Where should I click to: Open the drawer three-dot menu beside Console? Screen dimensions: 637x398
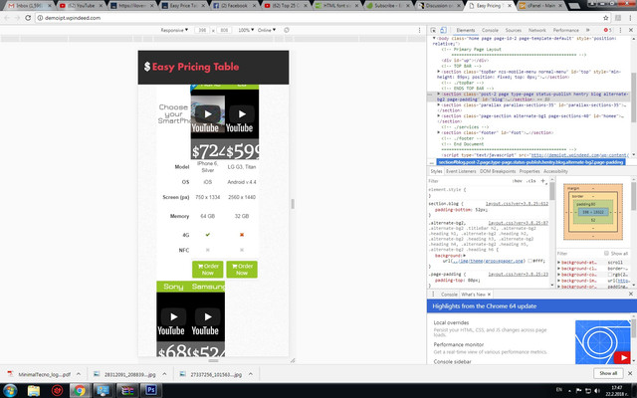pos(433,295)
